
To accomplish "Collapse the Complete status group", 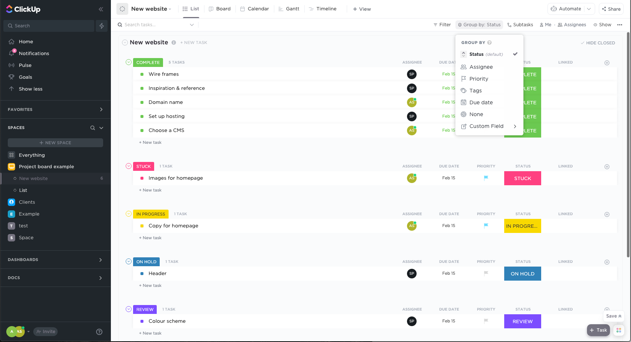I will [x=129, y=62].
